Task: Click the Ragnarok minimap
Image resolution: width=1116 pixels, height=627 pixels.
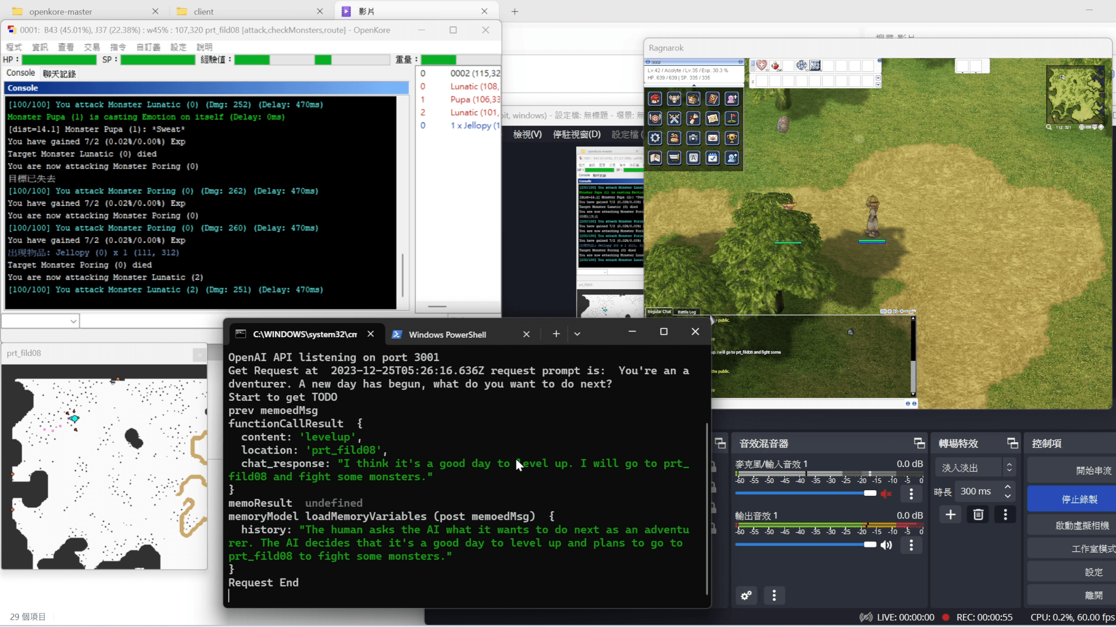Action: 1075,94
